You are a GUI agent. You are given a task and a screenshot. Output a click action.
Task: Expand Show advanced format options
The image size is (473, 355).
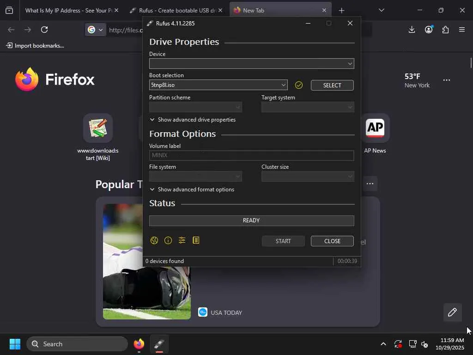[x=192, y=190]
